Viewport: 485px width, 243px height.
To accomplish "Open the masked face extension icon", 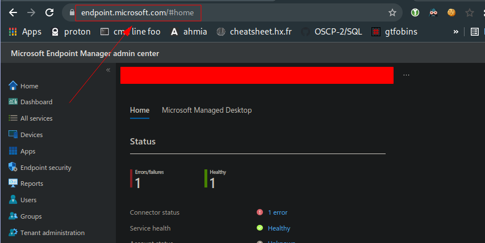I will coord(433,12).
